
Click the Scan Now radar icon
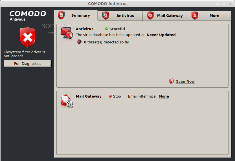[x=171, y=81]
